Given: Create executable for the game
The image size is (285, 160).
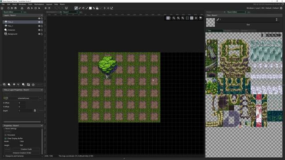Looking at the screenshot, I should (22, 8).
